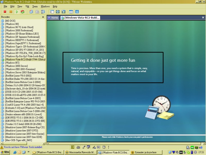Click the red Power Off toolbar button
The height and width of the screenshot is (155, 206).
tap(5, 12)
